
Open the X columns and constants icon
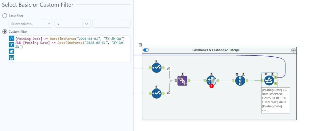click(x=12, y=45)
